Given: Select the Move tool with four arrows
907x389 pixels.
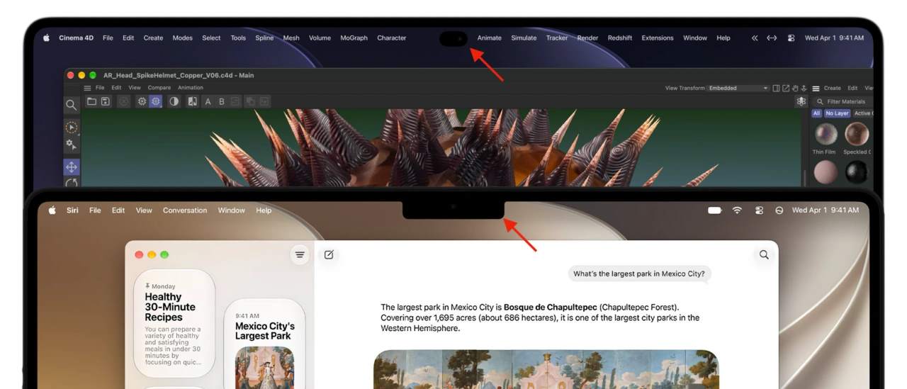Looking at the screenshot, I should click(71, 167).
